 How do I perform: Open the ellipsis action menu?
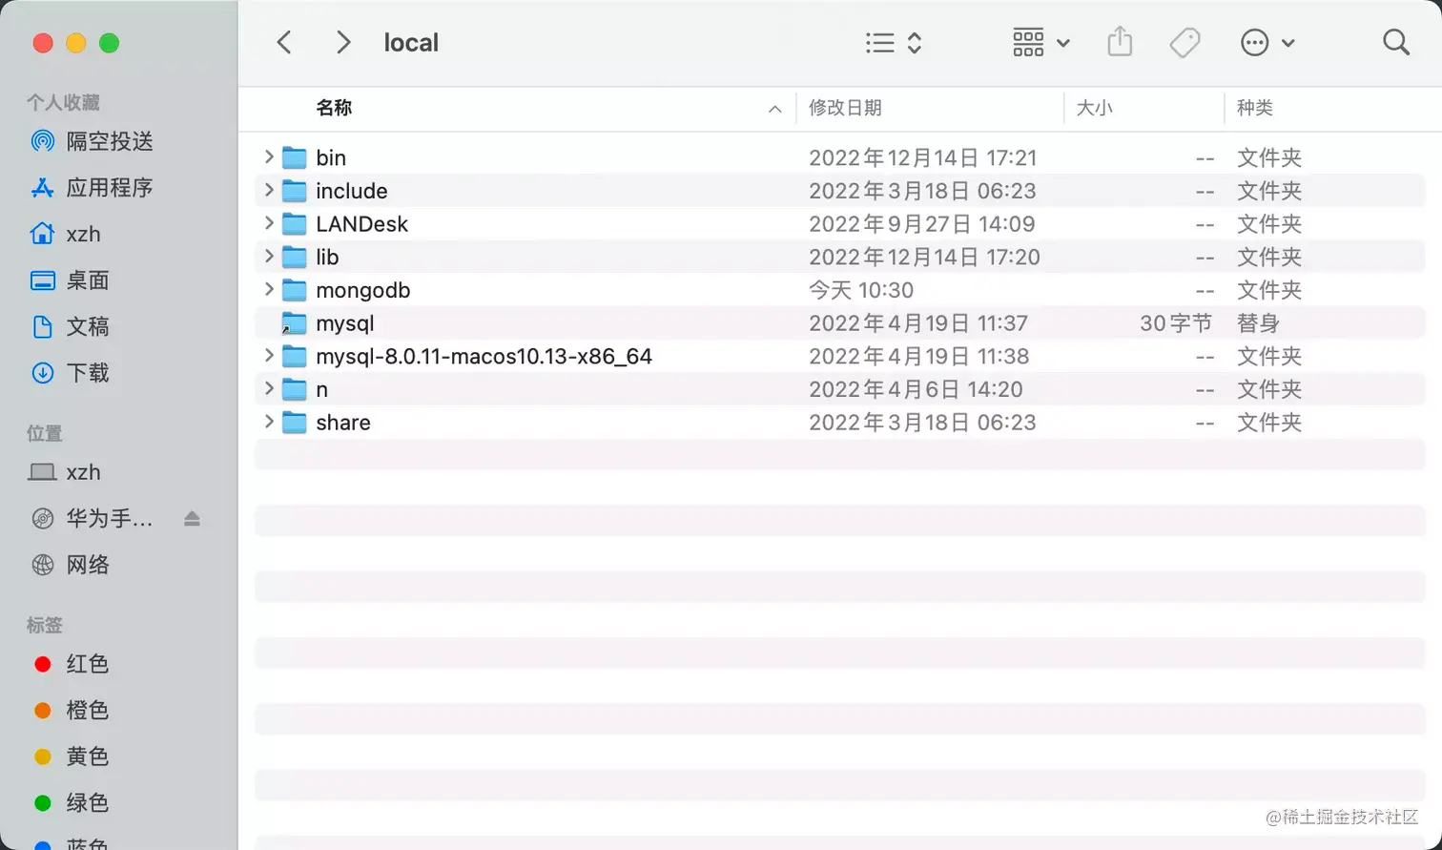pyautogui.click(x=1267, y=42)
